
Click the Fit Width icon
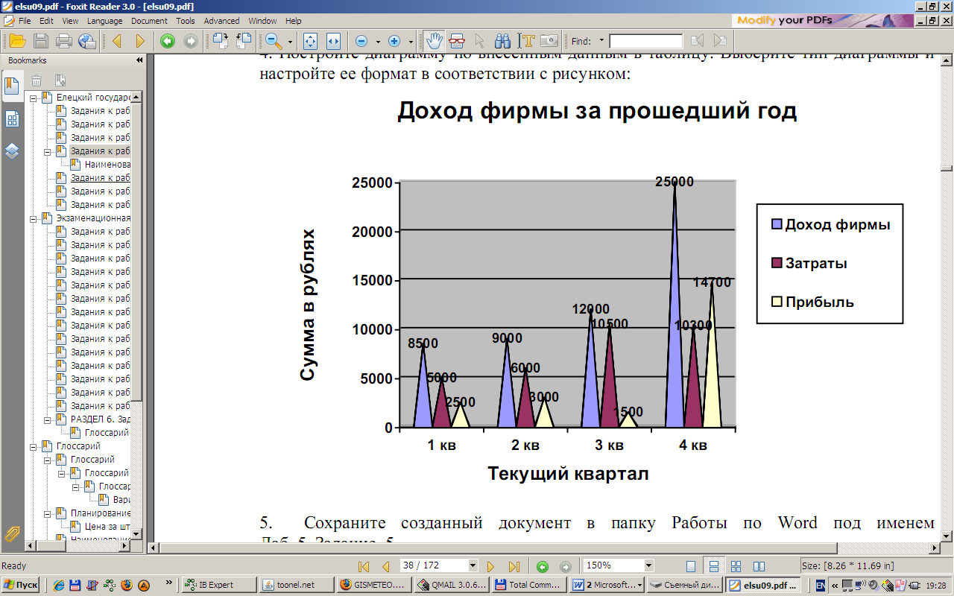[x=333, y=41]
